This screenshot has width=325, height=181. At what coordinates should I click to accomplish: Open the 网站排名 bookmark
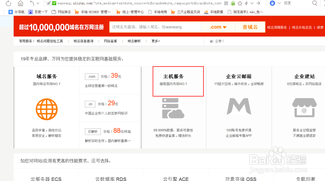click(x=61, y=12)
